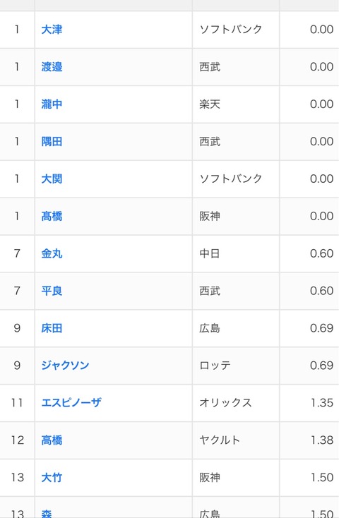
Task: Open 阪神 player 高橋 ranked first
Action: coord(52,216)
